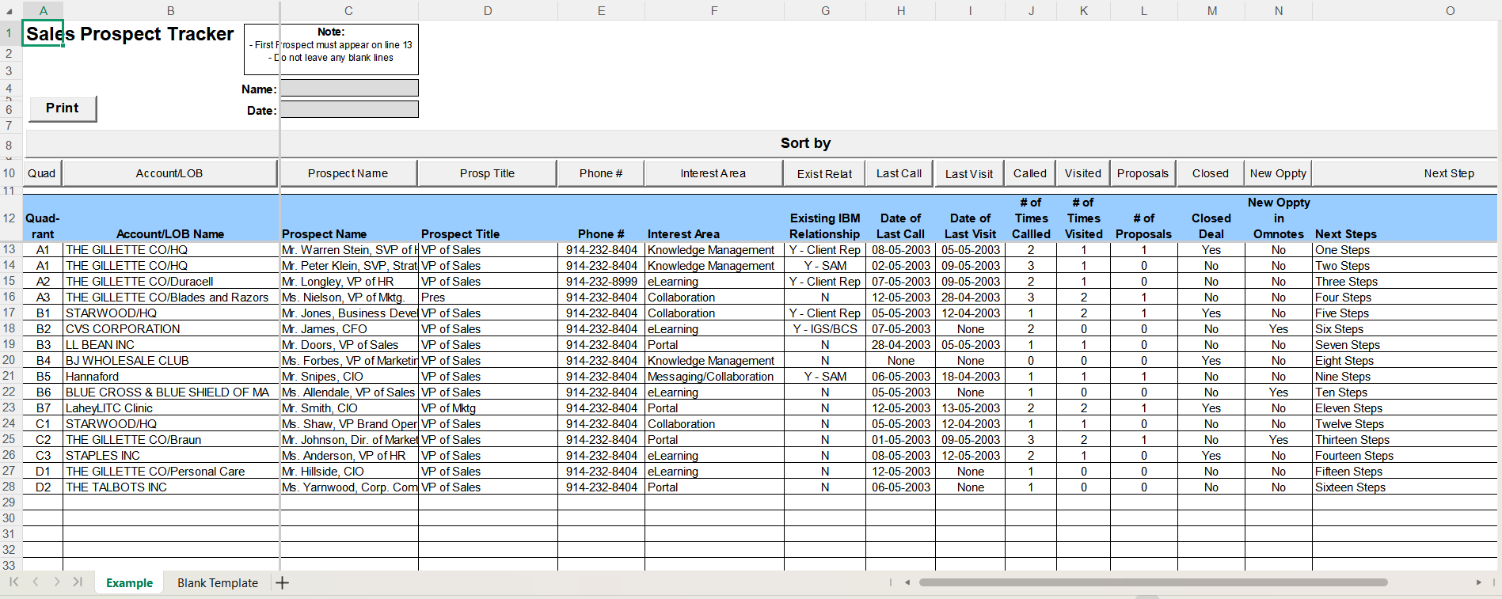Click the Phone # sort button

(601, 173)
